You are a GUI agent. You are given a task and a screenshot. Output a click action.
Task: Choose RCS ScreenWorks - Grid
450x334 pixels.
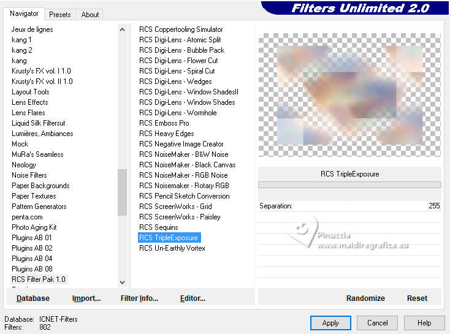pos(175,207)
